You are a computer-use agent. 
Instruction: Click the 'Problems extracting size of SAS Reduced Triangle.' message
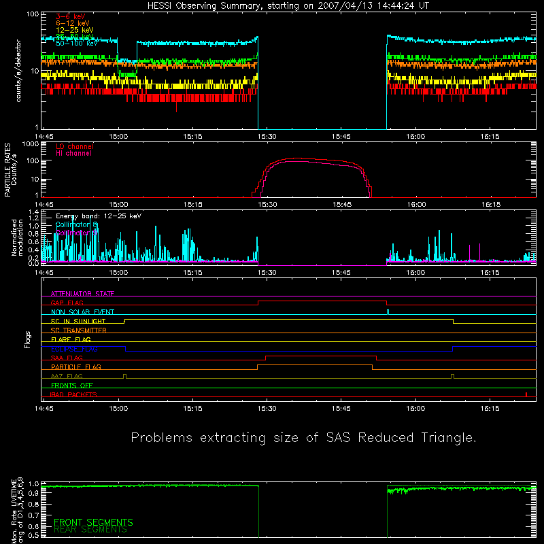pyautogui.click(x=303, y=438)
